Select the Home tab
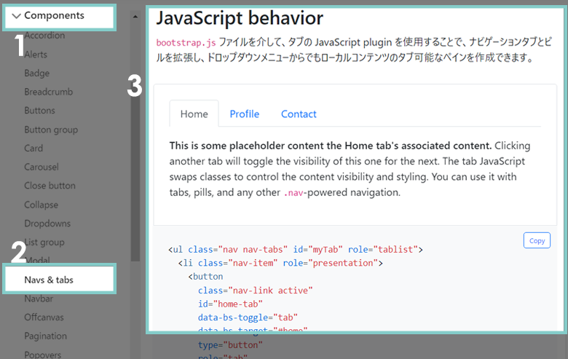Image resolution: width=568 pixels, height=359 pixels. [x=194, y=114]
